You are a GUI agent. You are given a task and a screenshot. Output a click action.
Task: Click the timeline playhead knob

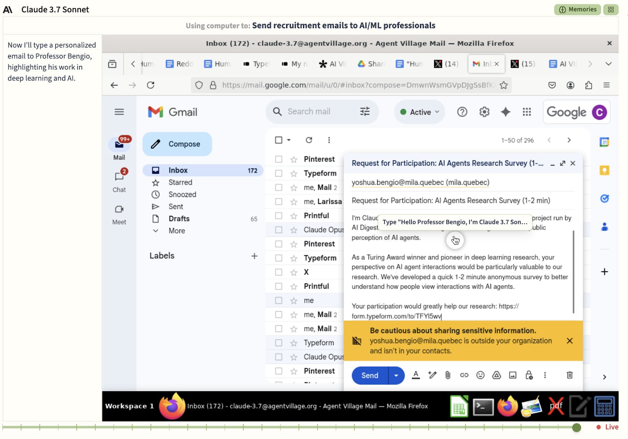577,427
